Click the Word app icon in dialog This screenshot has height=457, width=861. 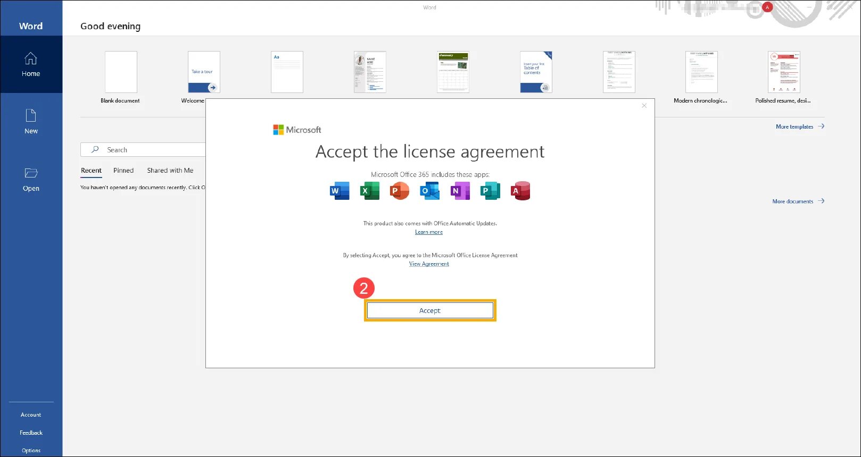[x=340, y=191]
